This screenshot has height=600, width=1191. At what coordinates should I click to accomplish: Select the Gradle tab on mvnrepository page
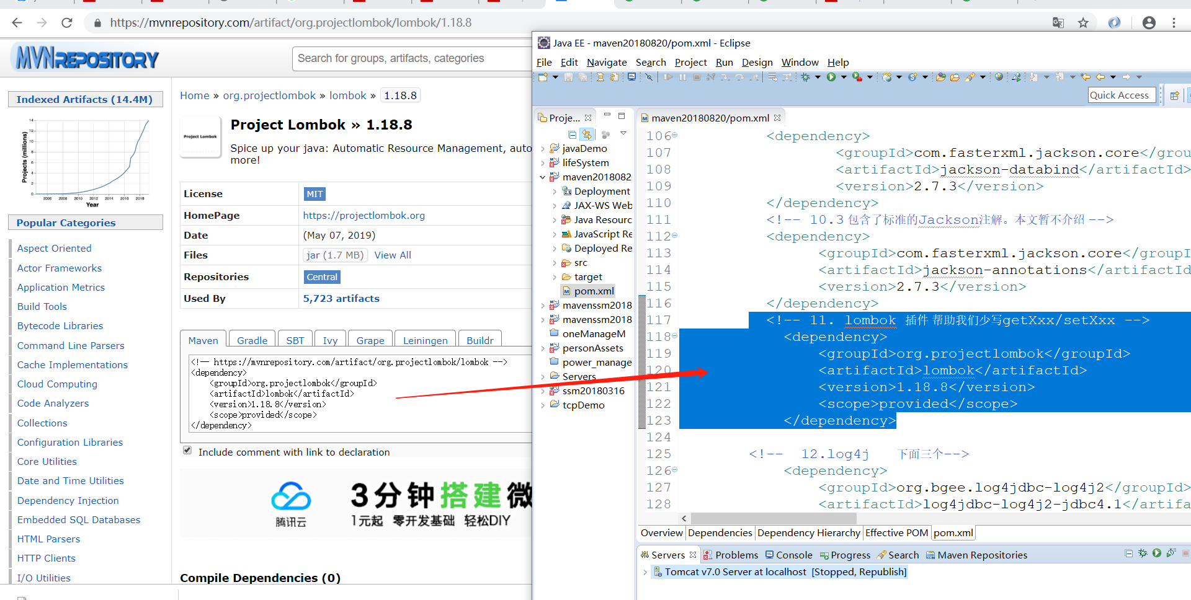pyautogui.click(x=252, y=340)
